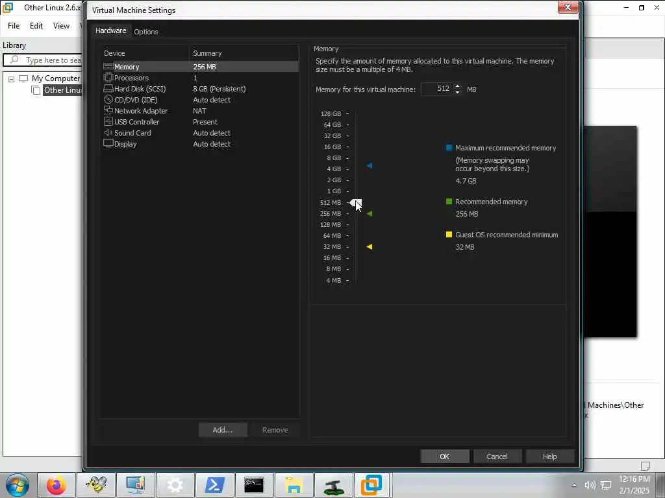This screenshot has height=498, width=665.
Task: Select the USB Controller device icon
Action: [108, 121]
